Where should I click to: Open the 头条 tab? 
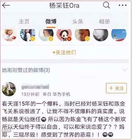pos(78,22)
